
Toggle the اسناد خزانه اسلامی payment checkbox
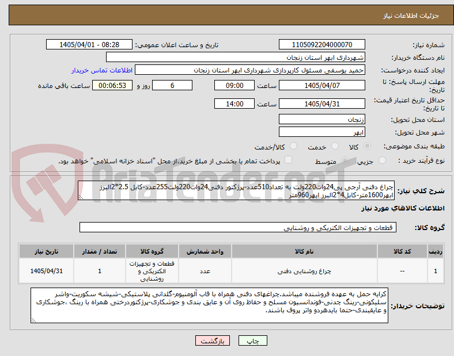pos(288,160)
